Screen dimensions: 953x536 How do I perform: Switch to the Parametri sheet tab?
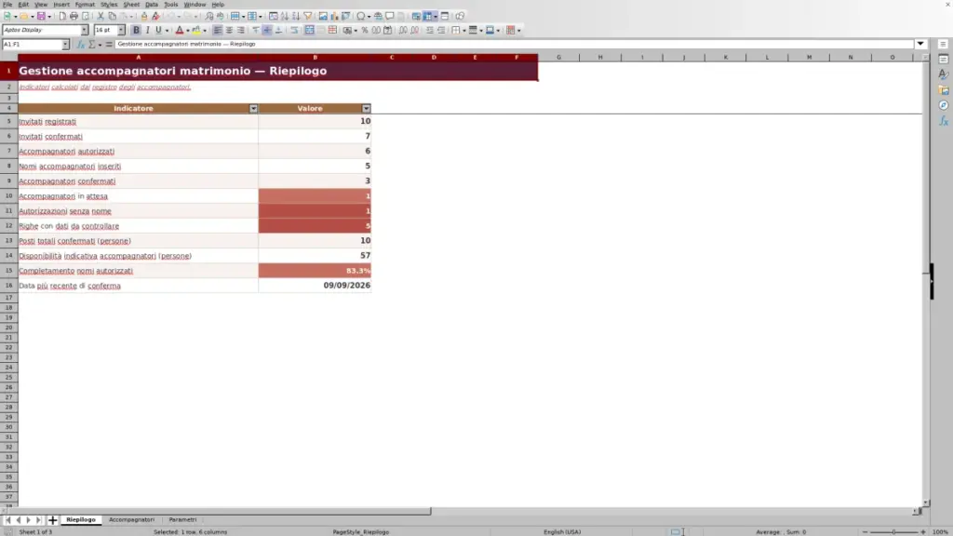(x=182, y=520)
